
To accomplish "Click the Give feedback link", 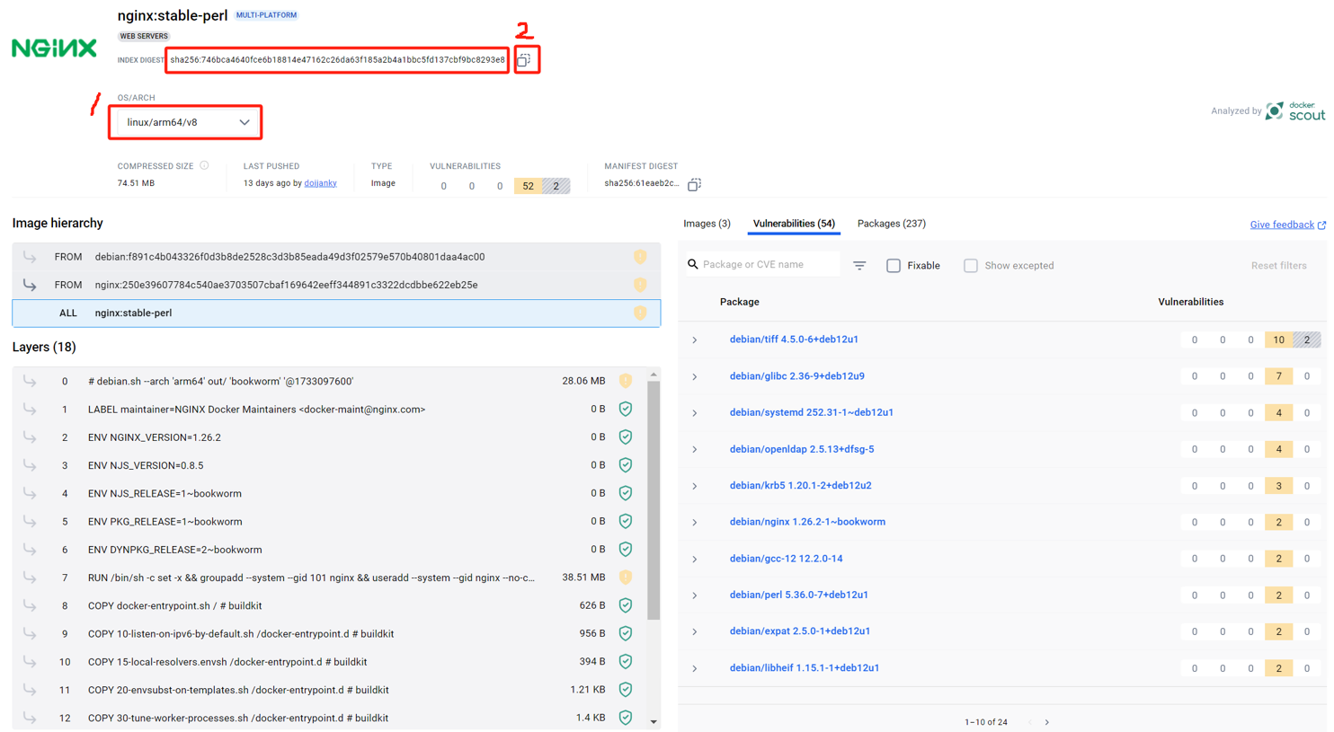I will point(1288,225).
